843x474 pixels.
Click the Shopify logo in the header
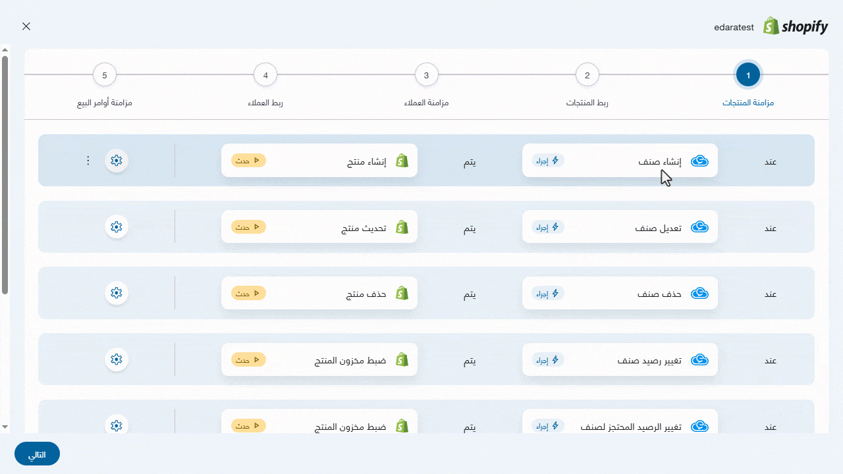(x=796, y=26)
